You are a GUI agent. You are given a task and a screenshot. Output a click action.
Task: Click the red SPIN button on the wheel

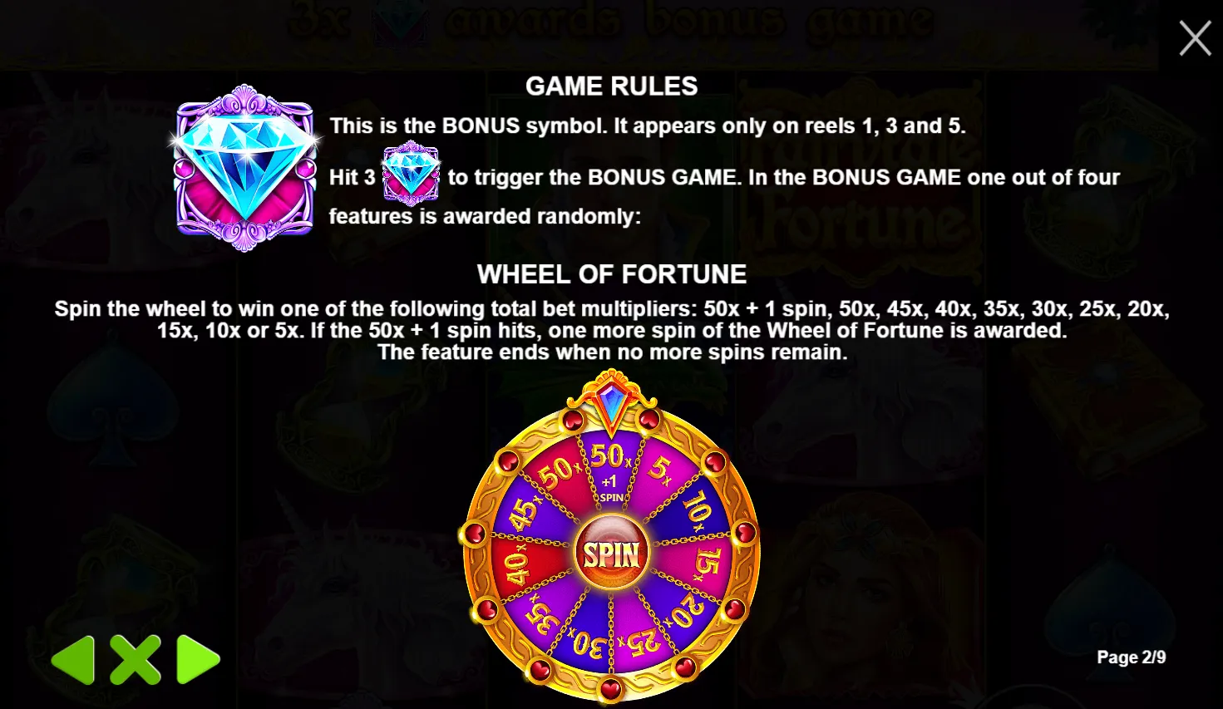611,554
